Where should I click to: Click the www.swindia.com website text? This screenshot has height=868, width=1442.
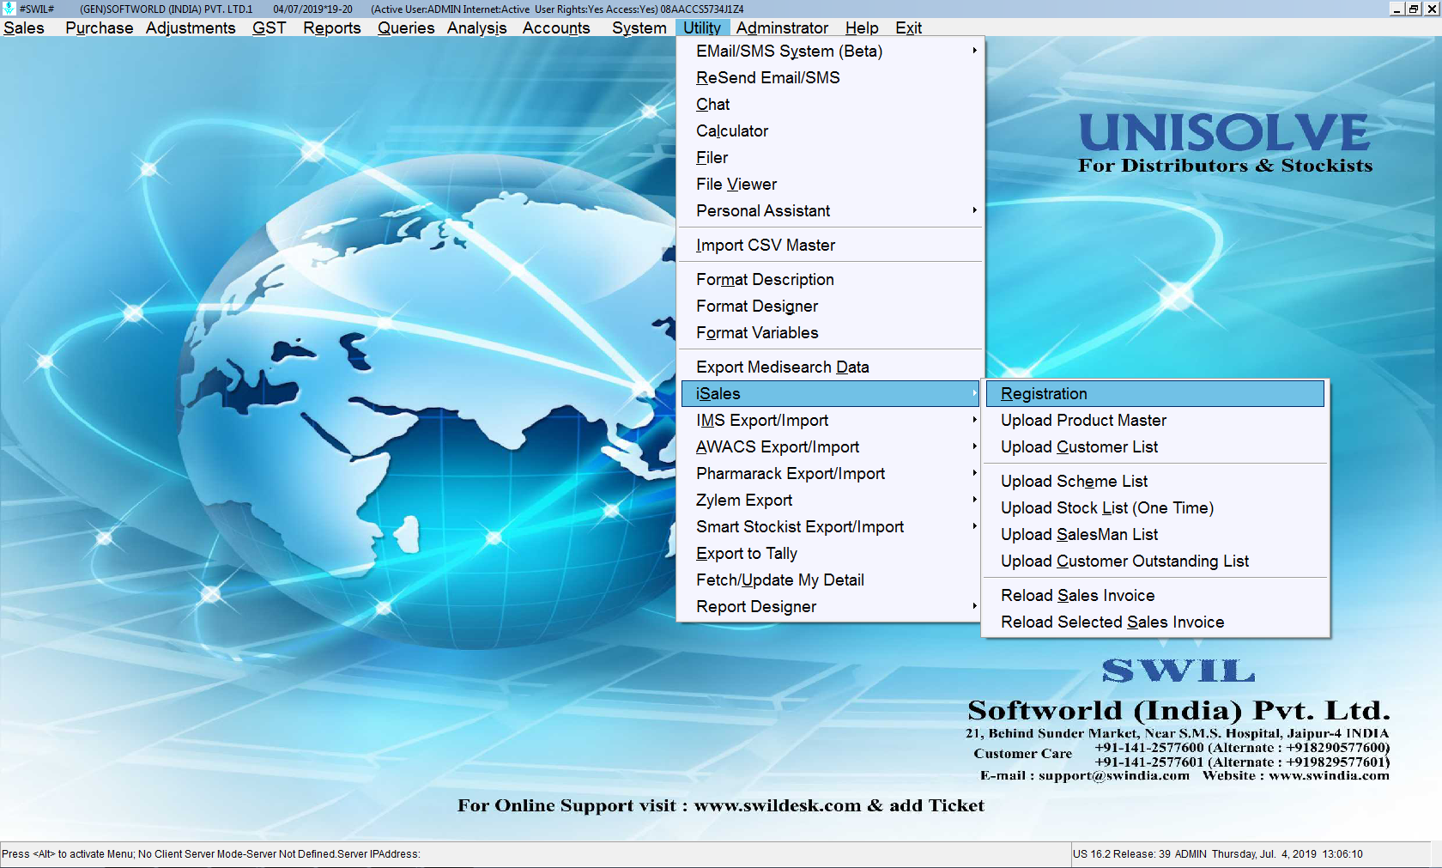(x=1329, y=775)
